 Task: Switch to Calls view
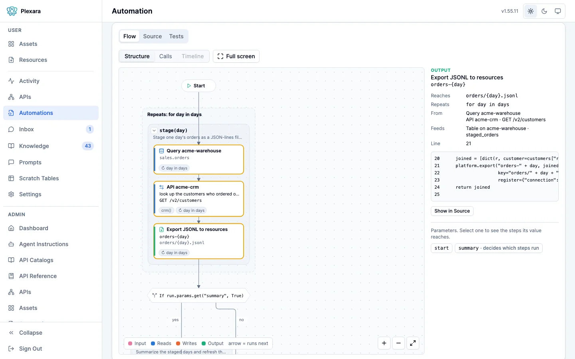click(165, 56)
